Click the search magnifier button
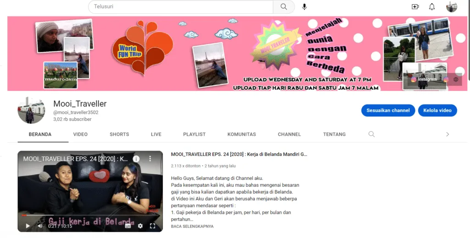The height and width of the screenshot is (238, 470). click(x=284, y=7)
